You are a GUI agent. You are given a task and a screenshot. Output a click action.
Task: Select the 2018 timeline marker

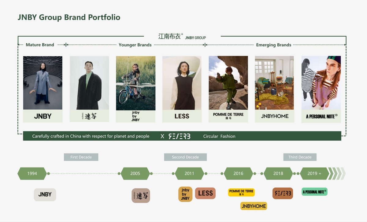[278, 173]
